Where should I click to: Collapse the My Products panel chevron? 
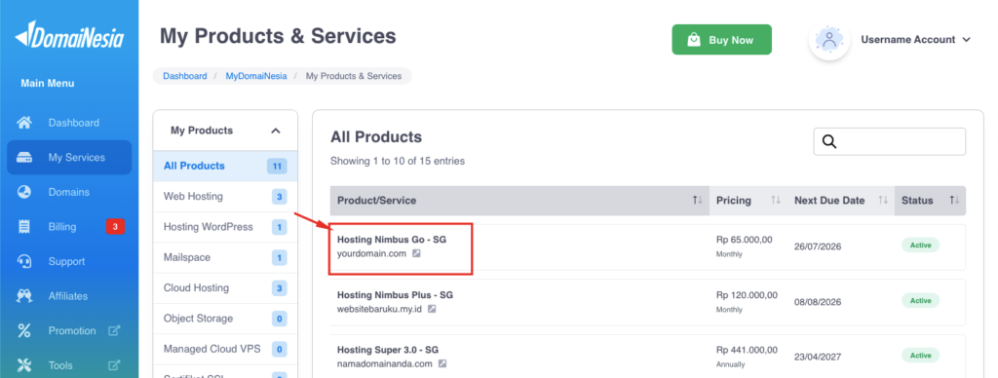[x=276, y=132]
